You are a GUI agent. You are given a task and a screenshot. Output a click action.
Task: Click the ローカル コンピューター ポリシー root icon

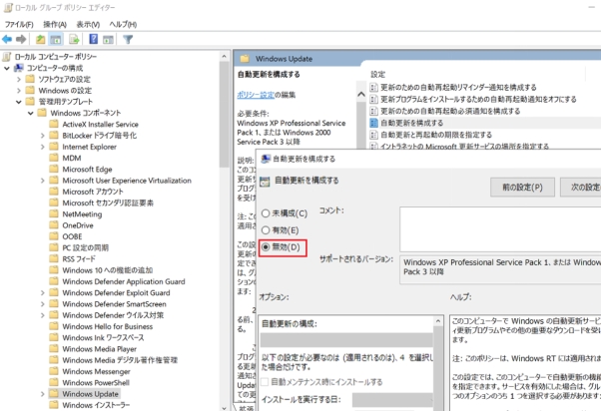coord(7,57)
